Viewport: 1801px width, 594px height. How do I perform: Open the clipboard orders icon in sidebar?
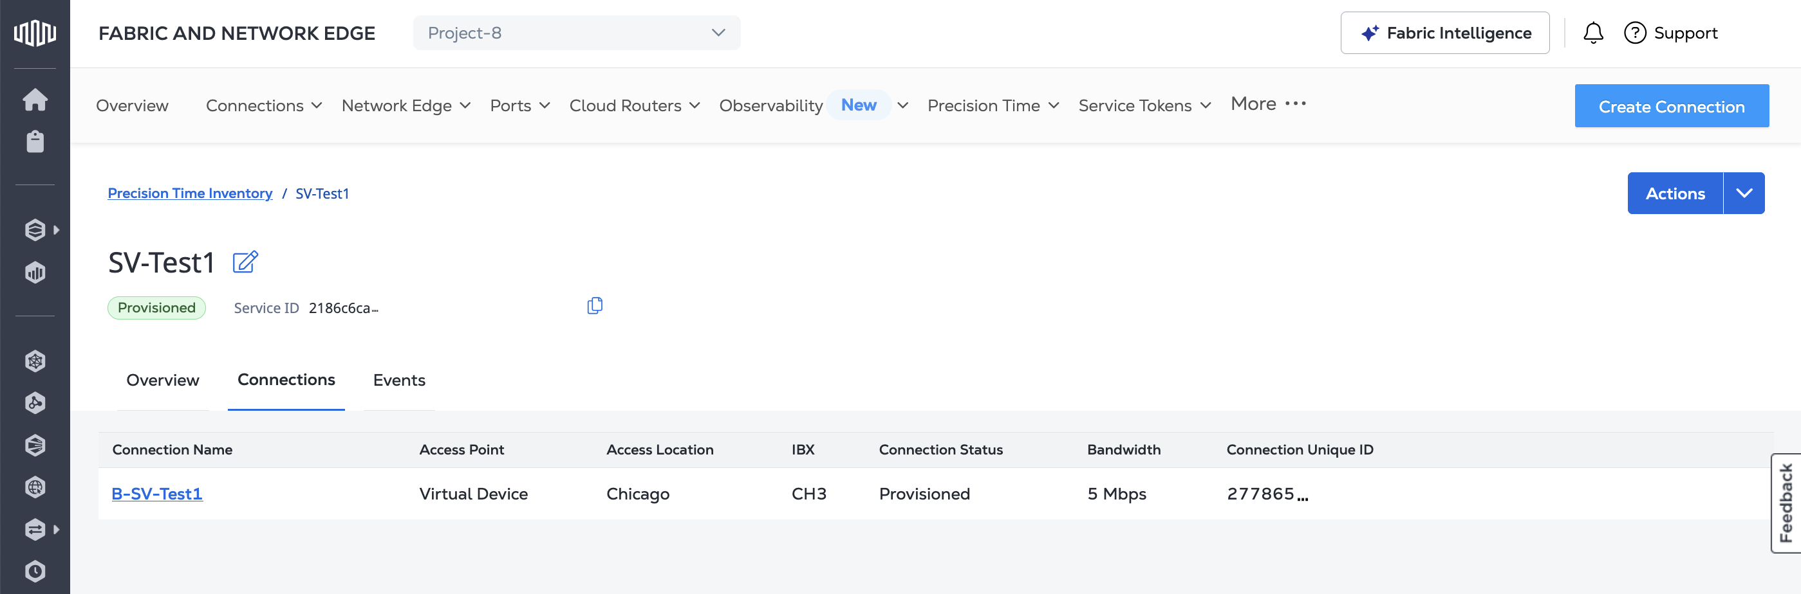click(35, 141)
